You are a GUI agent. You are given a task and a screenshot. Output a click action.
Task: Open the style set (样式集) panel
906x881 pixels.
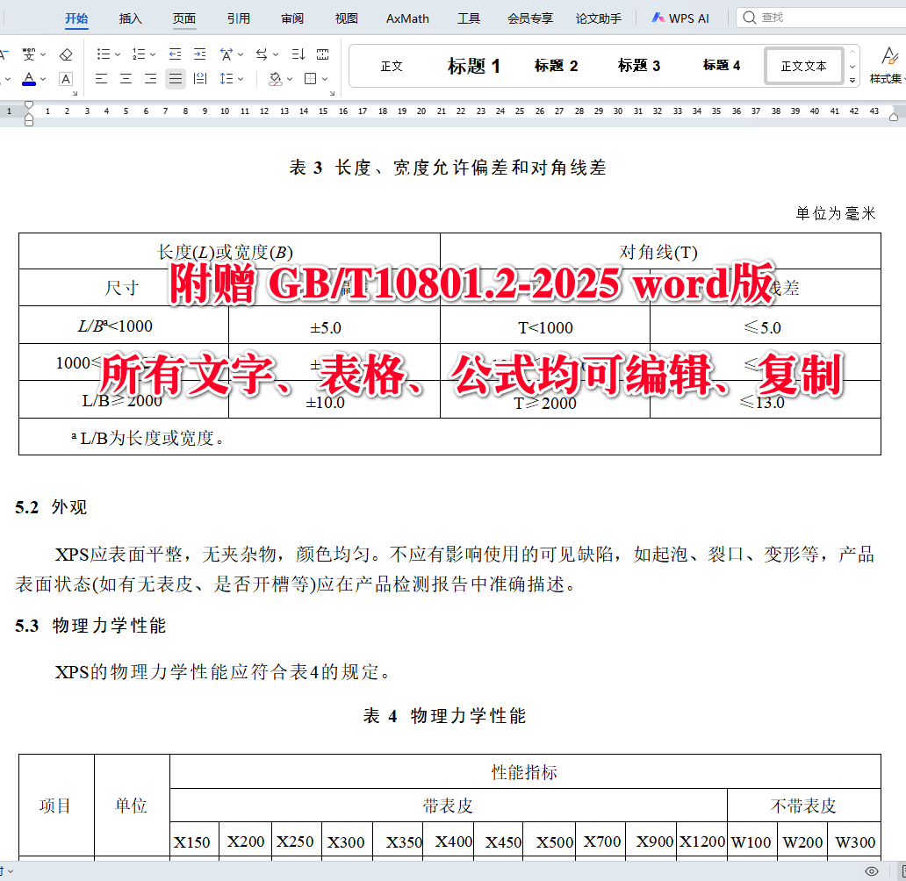point(888,66)
